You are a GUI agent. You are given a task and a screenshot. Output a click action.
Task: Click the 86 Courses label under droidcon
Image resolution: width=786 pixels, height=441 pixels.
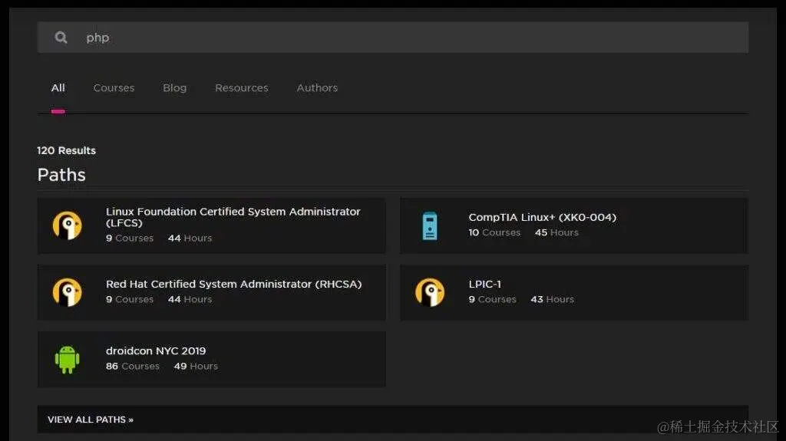tap(132, 367)
